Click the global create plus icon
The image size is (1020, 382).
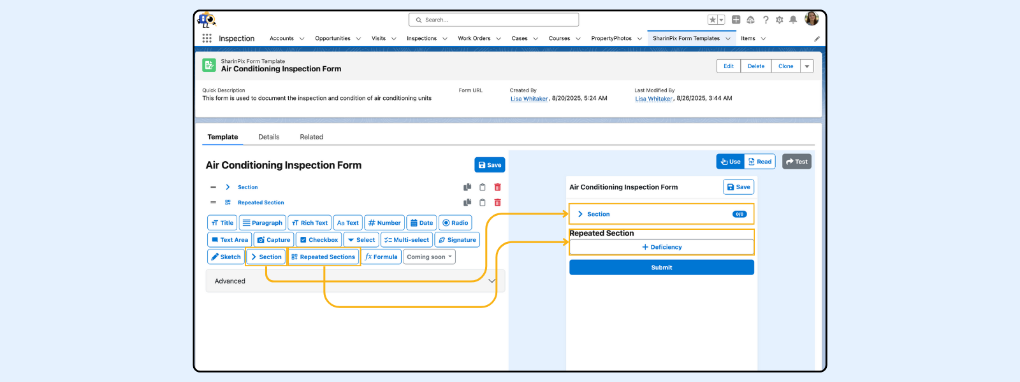pyautogui.click(x=736, y=20)
